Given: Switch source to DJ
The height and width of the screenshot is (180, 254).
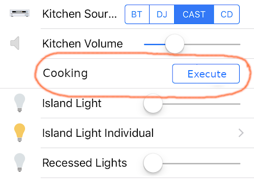Looking at the screenshot, I should pos(162,14).
